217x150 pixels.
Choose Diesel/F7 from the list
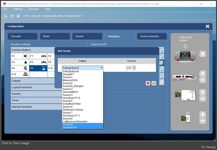click(83, 74)
